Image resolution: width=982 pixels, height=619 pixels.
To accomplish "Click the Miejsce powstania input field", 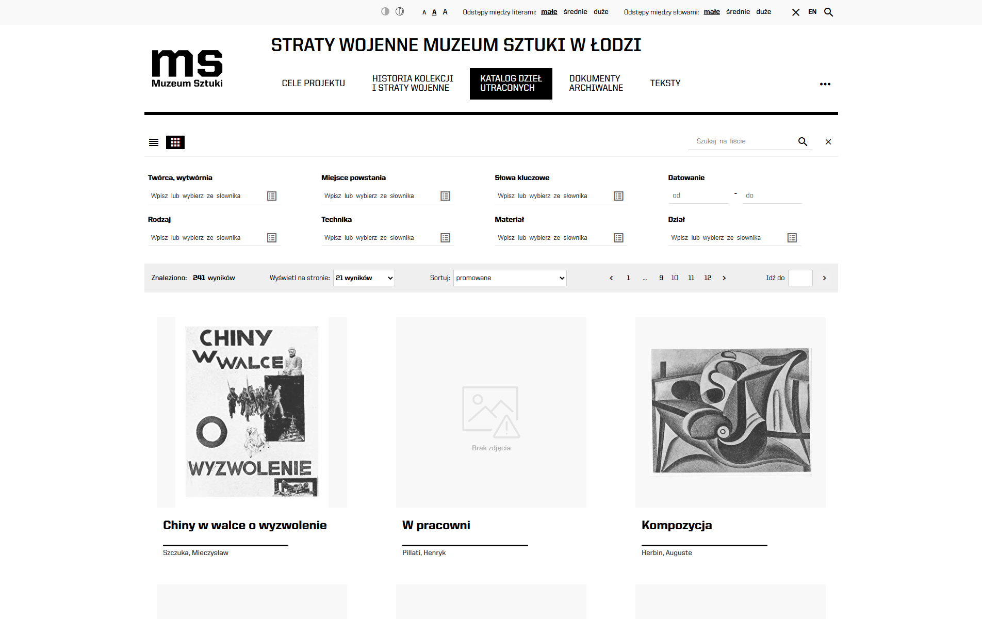I will pyautogui.click(x=380, y=196).
